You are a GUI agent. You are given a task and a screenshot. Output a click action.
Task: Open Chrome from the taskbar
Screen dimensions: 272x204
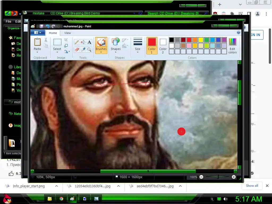pos(61,199)
